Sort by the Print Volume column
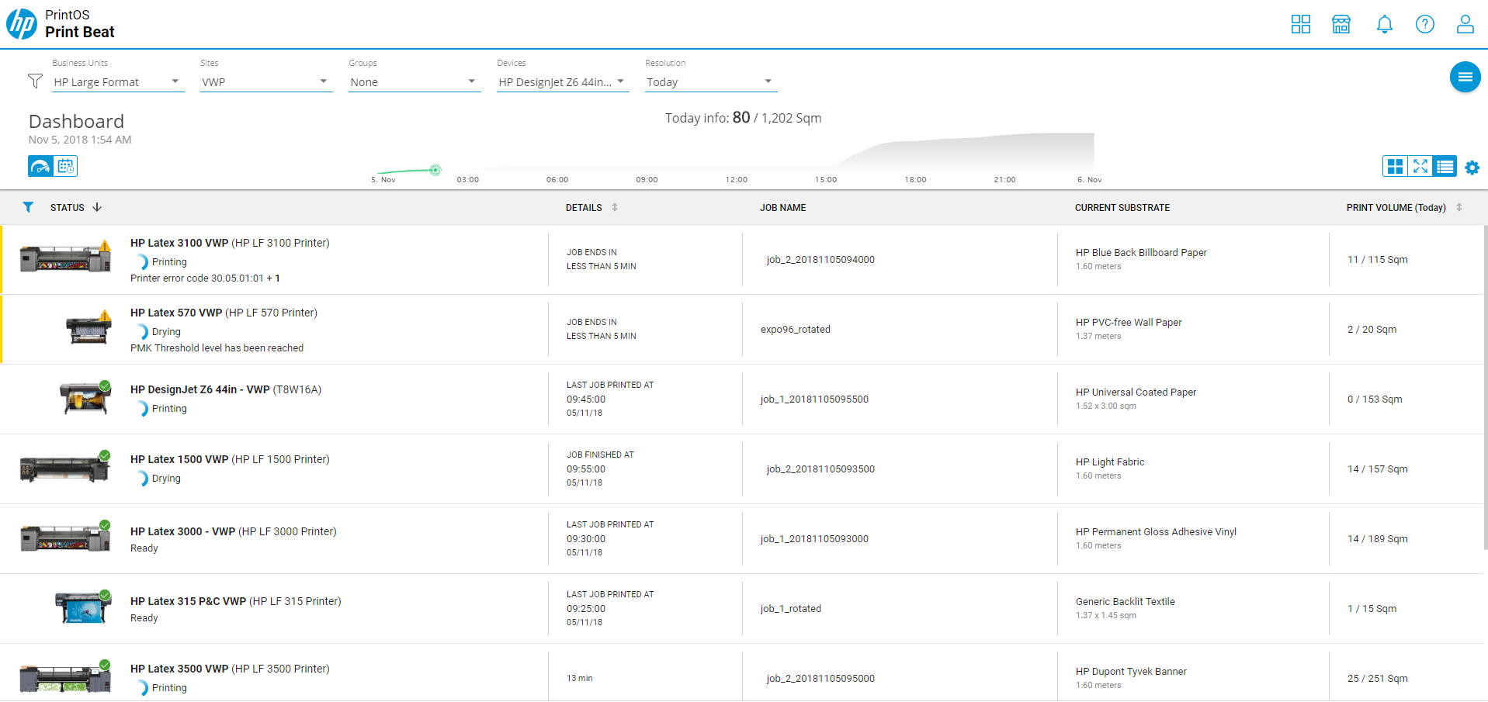Viewport: 1488px width, 702px height. (1459, 207)
